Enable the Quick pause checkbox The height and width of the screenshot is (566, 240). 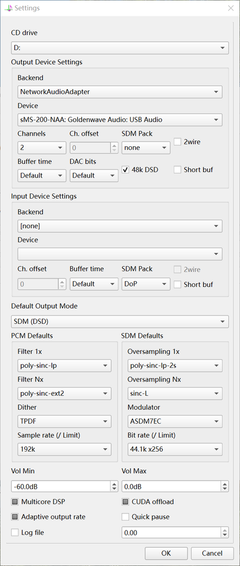pos(125,517)
